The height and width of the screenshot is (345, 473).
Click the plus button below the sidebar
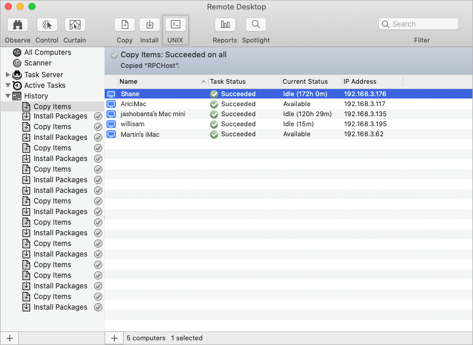9,338
